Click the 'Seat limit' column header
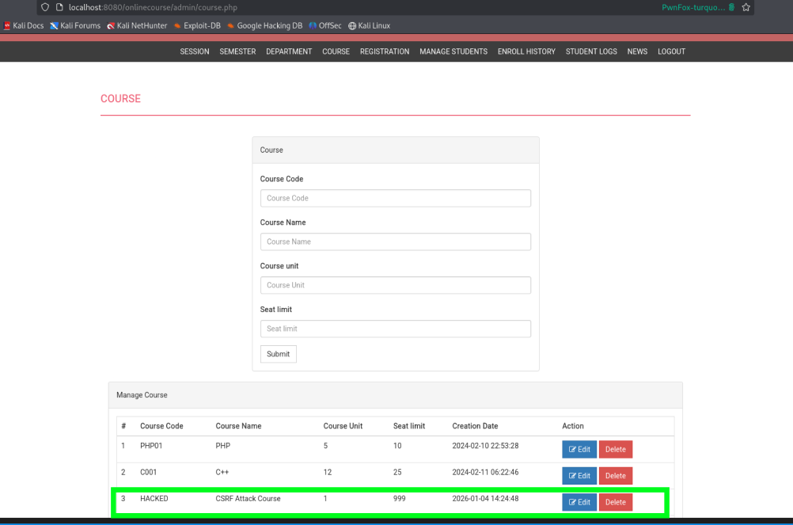Viewport: 793px width, 525px height. 409,426
